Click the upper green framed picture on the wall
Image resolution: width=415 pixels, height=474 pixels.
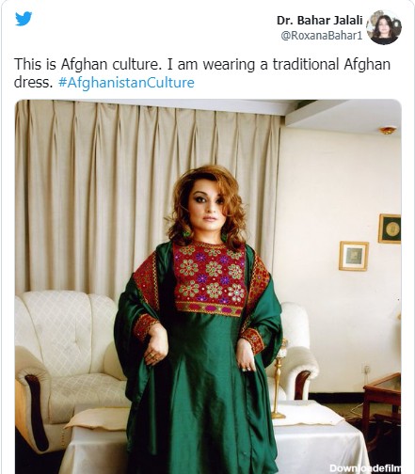coord(390,229)
